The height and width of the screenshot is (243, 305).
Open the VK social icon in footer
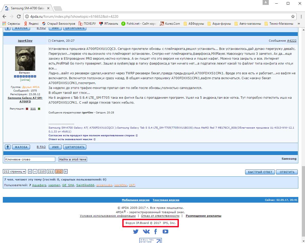coord(146,232)
